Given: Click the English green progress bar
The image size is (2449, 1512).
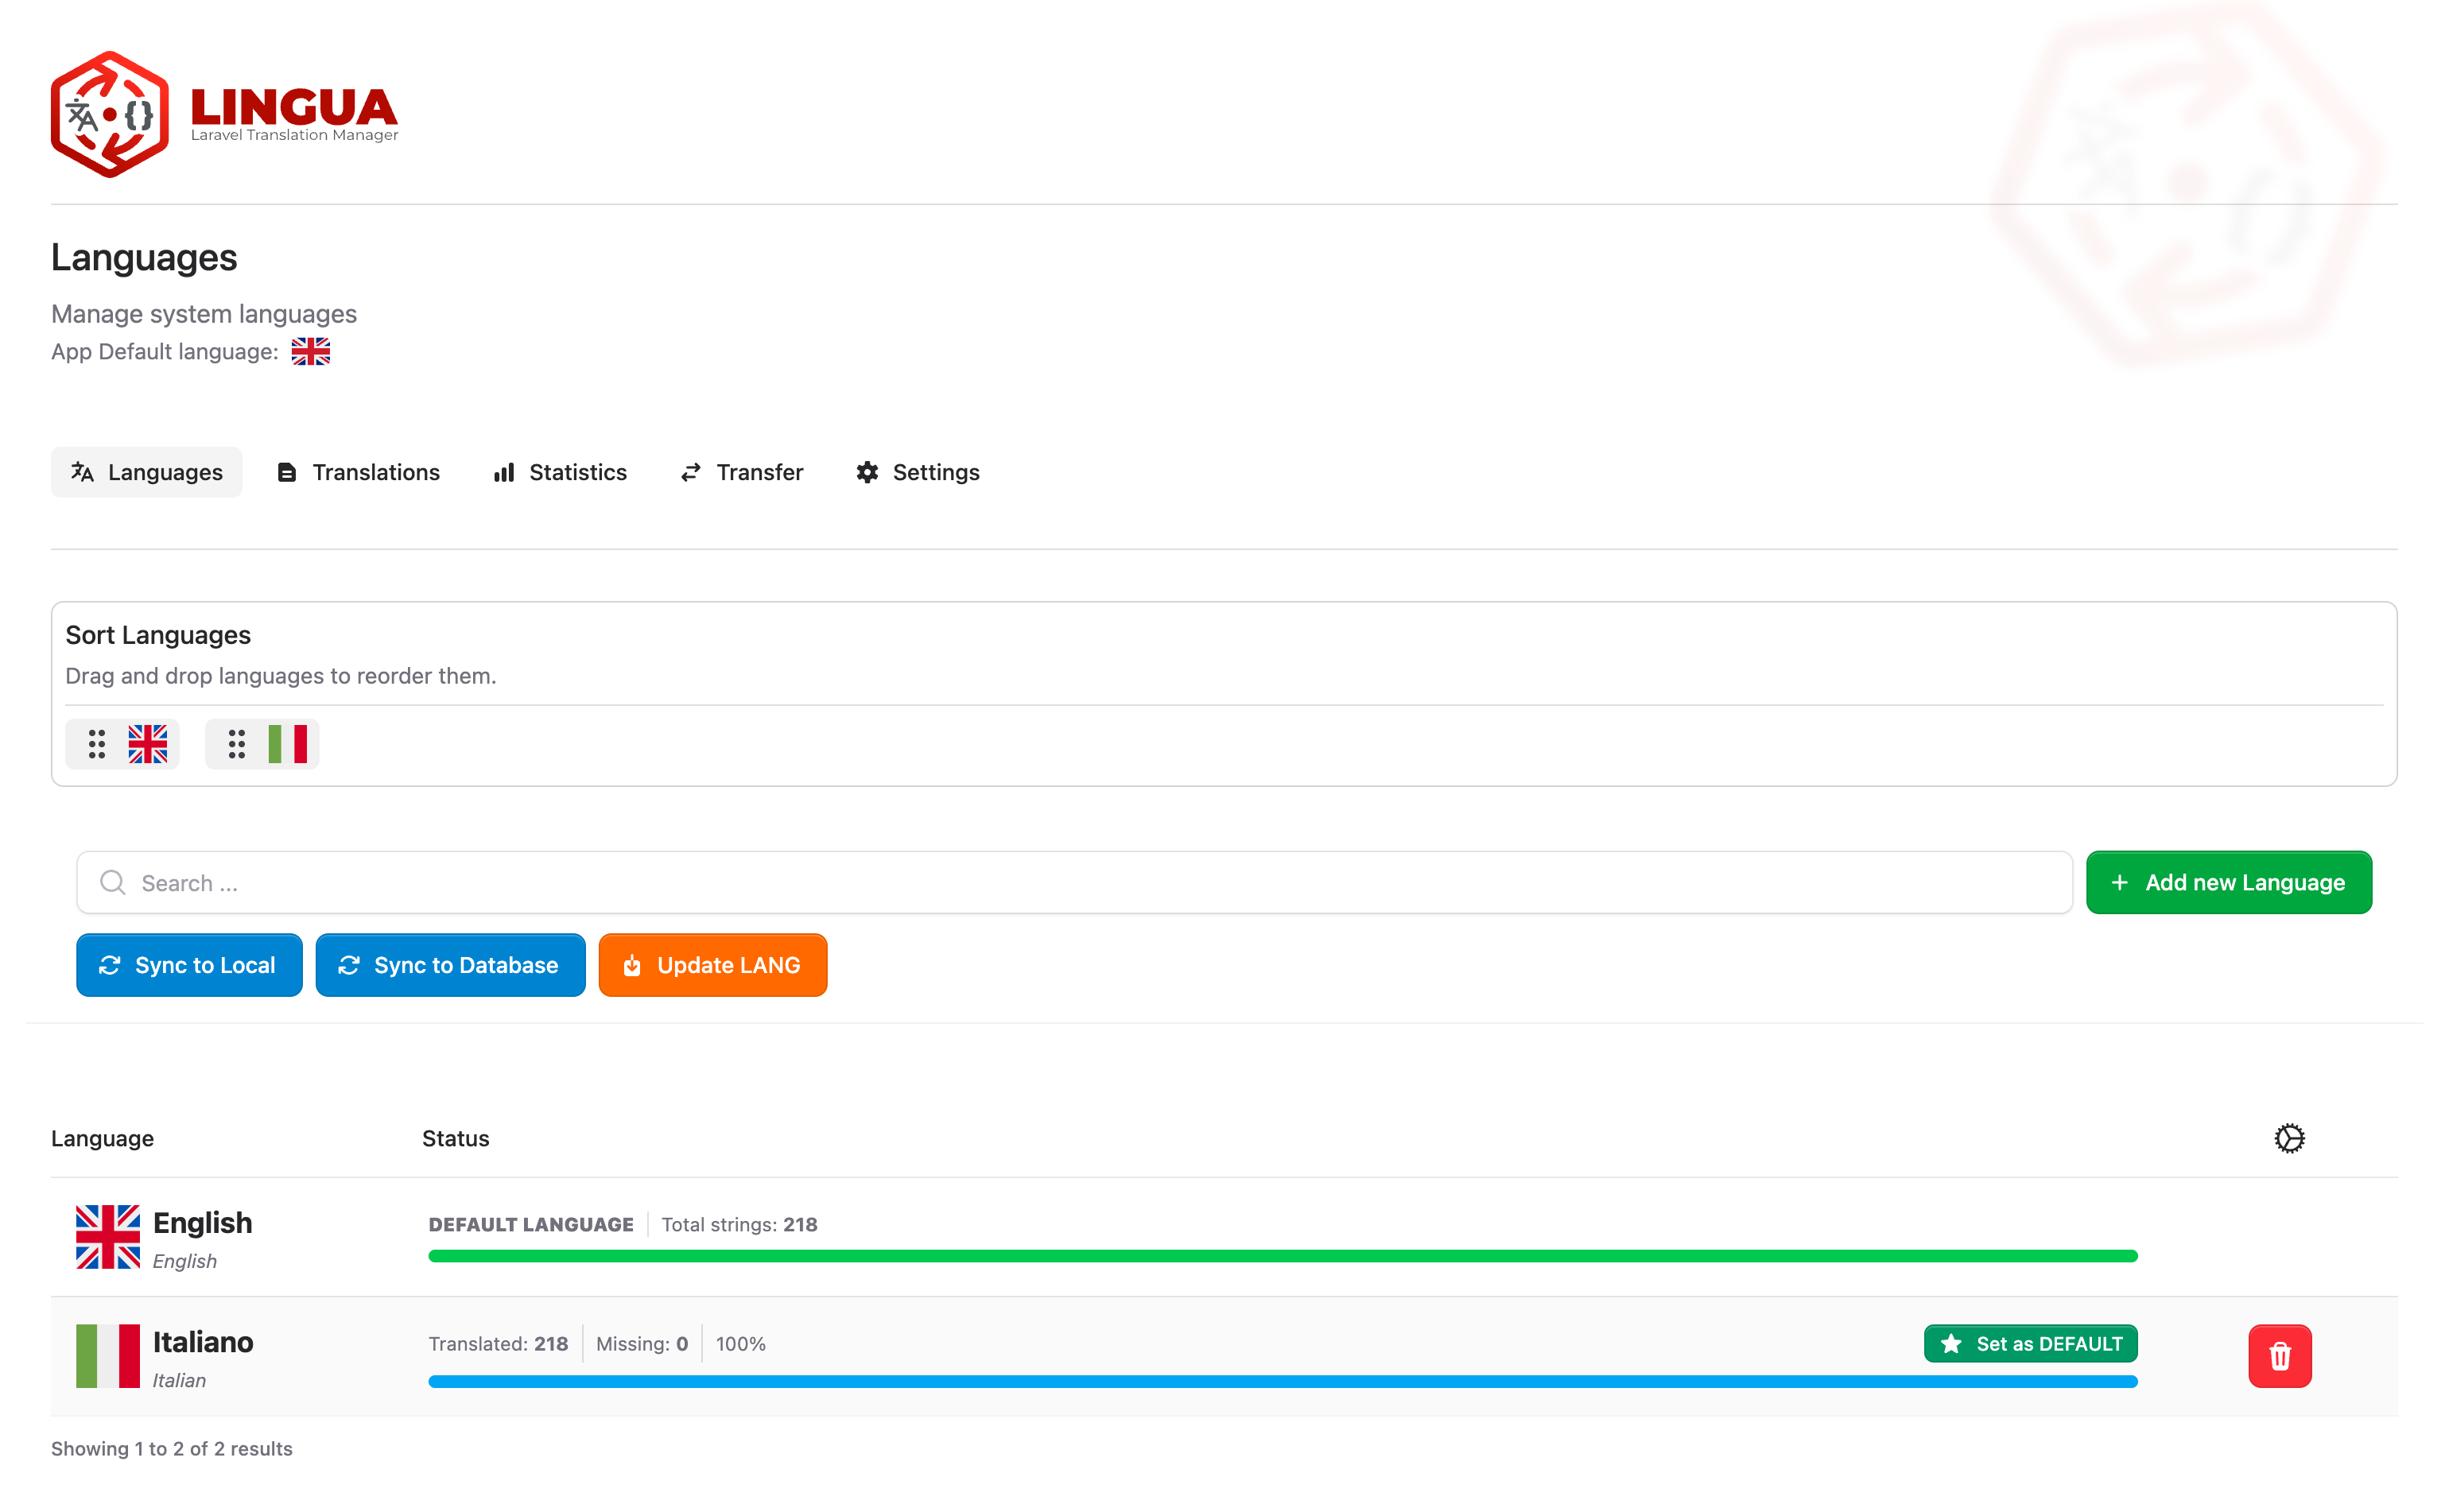Looking at the screenshot, I should [1283, 1256].
